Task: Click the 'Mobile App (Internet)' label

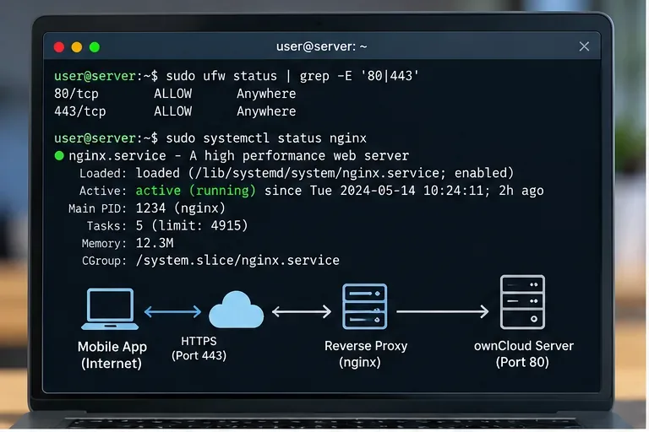Action: point(112,355)
